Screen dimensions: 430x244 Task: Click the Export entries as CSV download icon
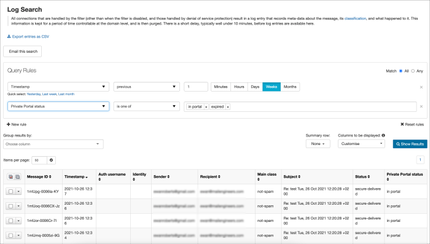click(9, 36)
